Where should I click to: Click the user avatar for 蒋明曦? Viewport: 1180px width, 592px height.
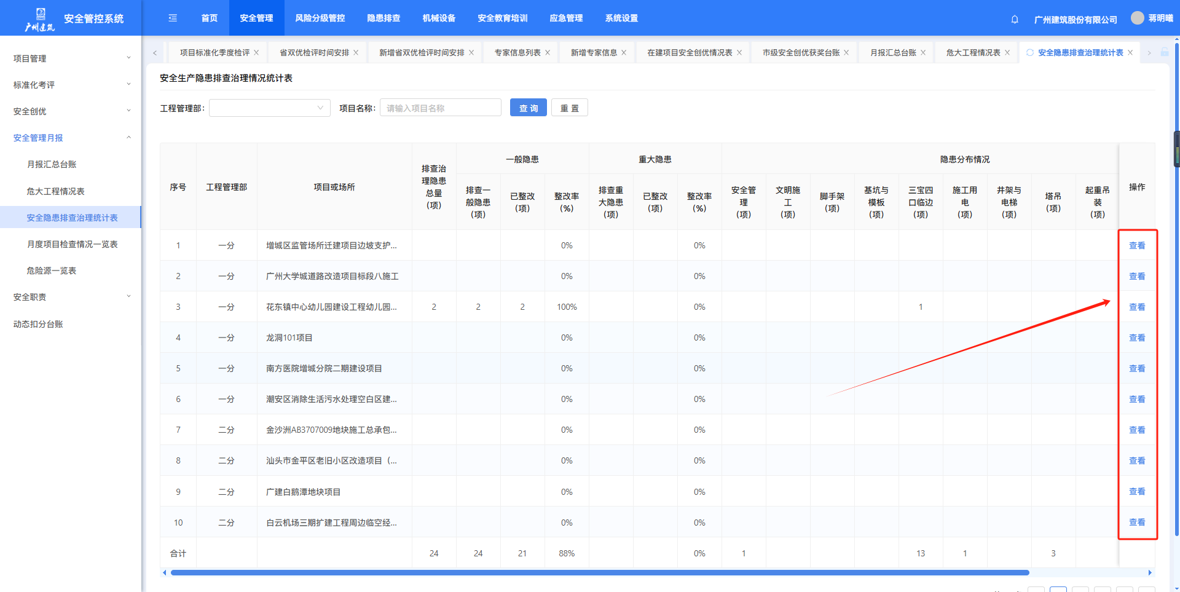1137,18
